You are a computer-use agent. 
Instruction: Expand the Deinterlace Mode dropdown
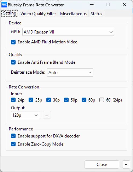coord(70,73)
